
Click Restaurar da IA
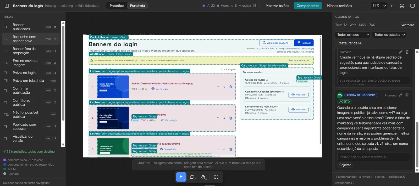point(350,43)
